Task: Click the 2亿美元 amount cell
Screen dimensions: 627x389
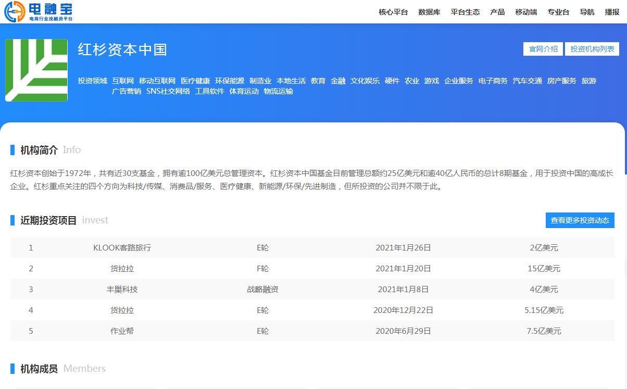Action: [544, 247]
